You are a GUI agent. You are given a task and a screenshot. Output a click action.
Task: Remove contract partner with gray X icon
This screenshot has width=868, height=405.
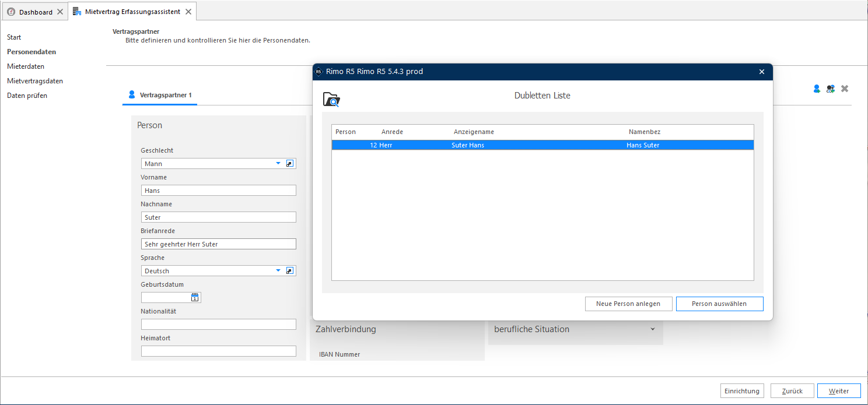[845, 89]
